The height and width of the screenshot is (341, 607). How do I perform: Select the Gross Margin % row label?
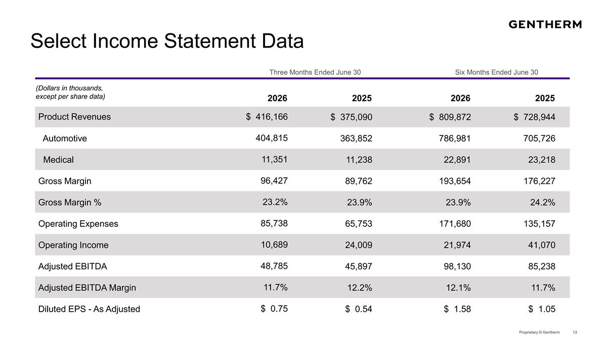[x=70, y=203]
